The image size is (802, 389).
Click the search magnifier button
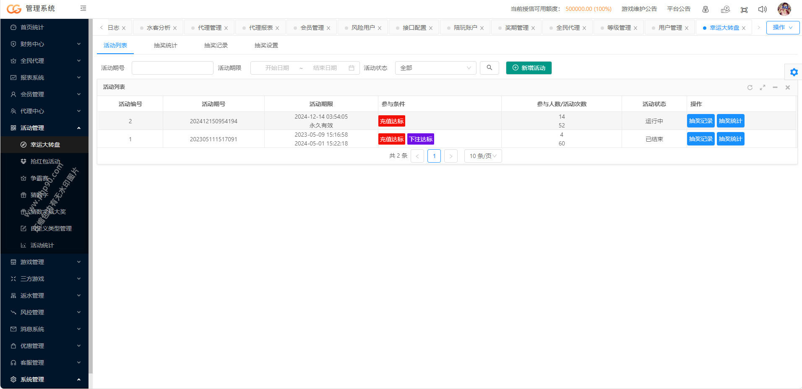(489, 68)
